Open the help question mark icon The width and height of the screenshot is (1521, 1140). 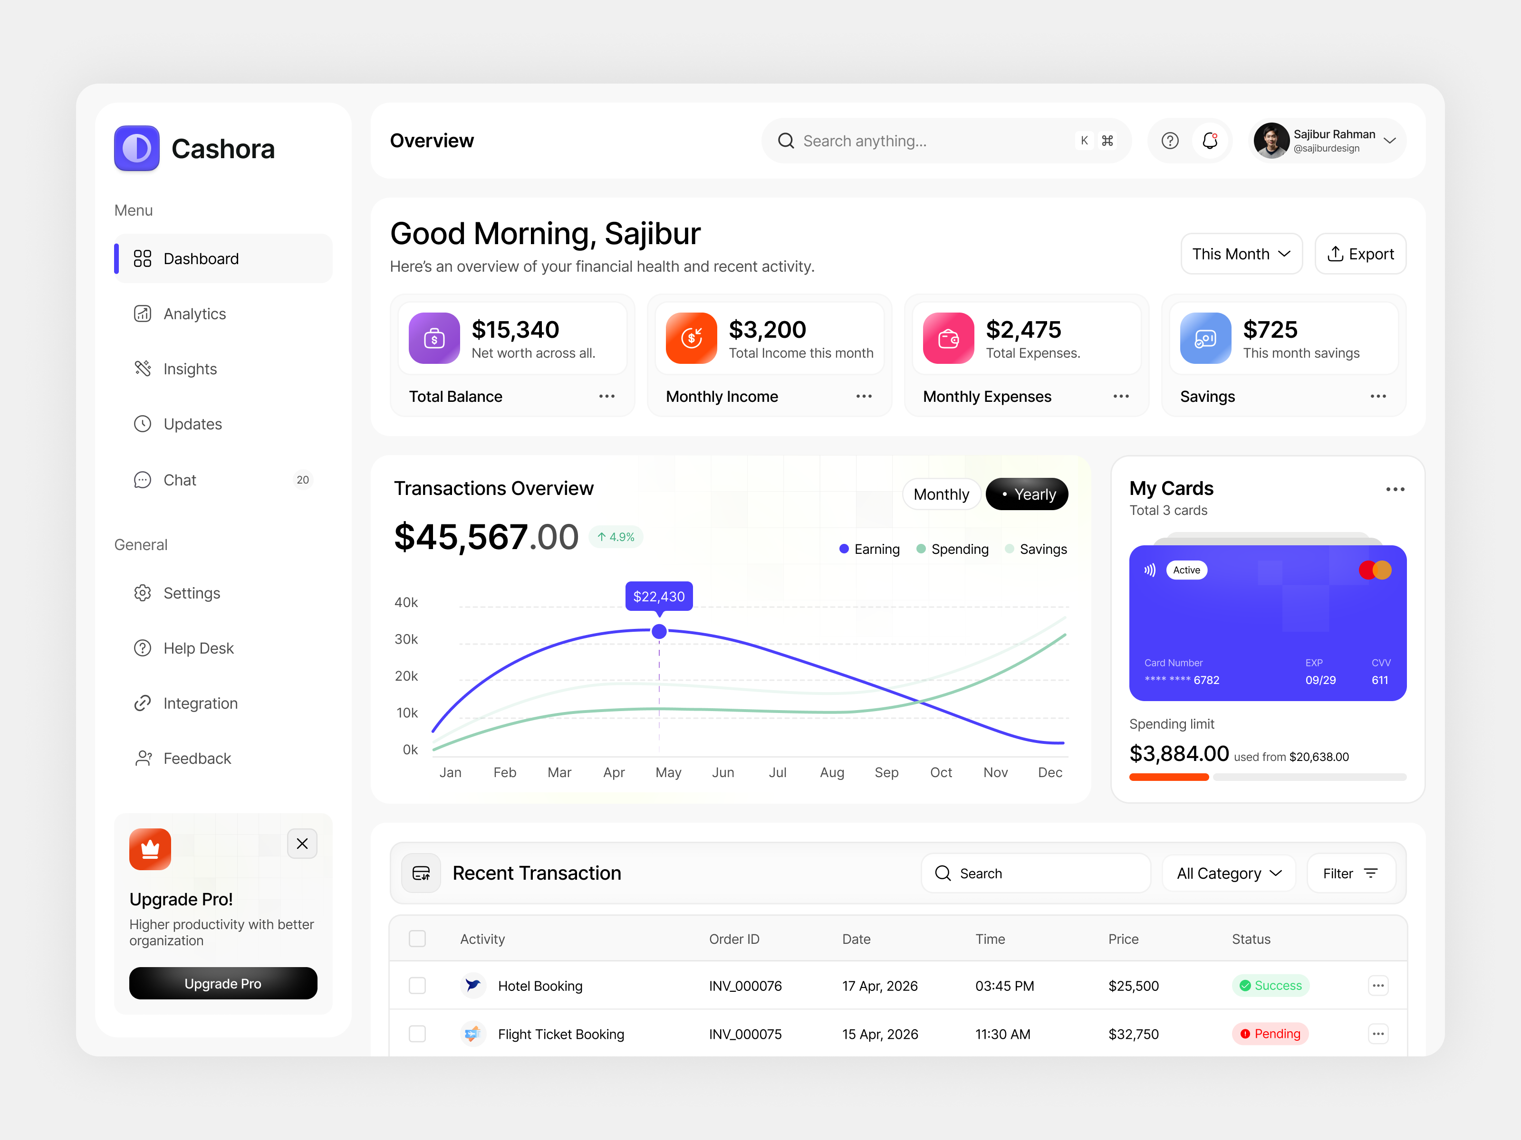[1170, 140]
